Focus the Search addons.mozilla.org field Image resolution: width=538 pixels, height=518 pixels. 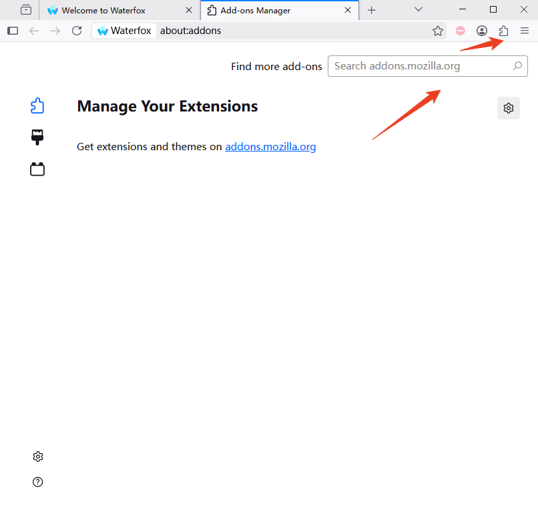(427, 66)
